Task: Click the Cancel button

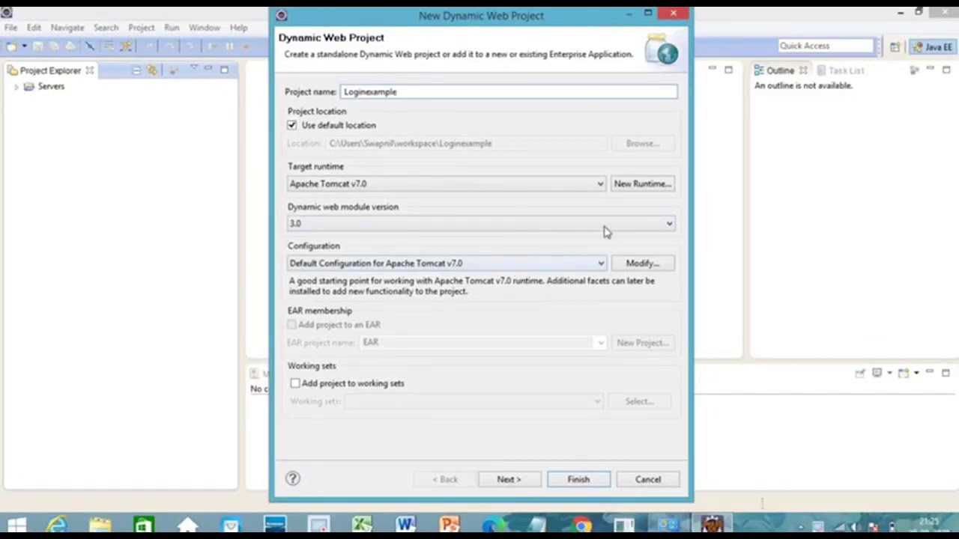Action: click(648, 479)
